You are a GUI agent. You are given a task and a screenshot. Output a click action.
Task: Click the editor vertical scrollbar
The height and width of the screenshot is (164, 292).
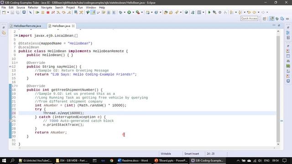pyautogui.click(x=278, y=89)
